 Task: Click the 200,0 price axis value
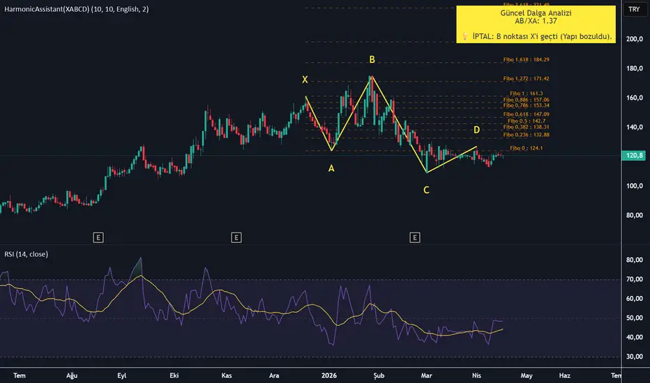tap(635, 39)
